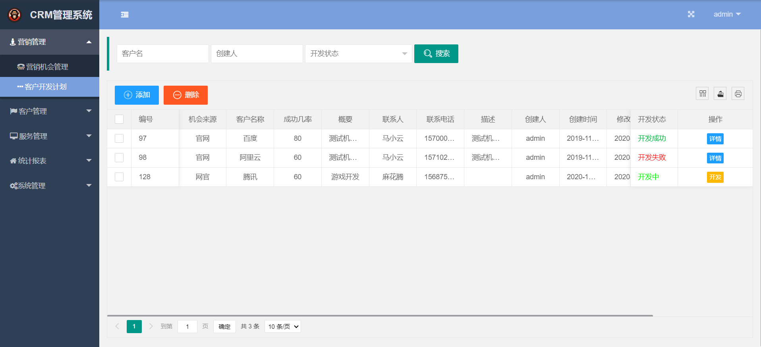Click the 成功几率 column header
The height and width of the screenshot is (347, 761).
tap(297, 119)
